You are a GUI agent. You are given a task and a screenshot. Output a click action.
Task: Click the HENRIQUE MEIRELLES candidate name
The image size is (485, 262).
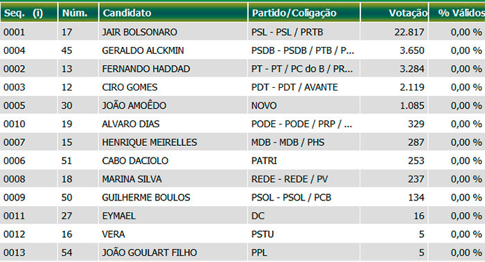(x=150, y=142)
